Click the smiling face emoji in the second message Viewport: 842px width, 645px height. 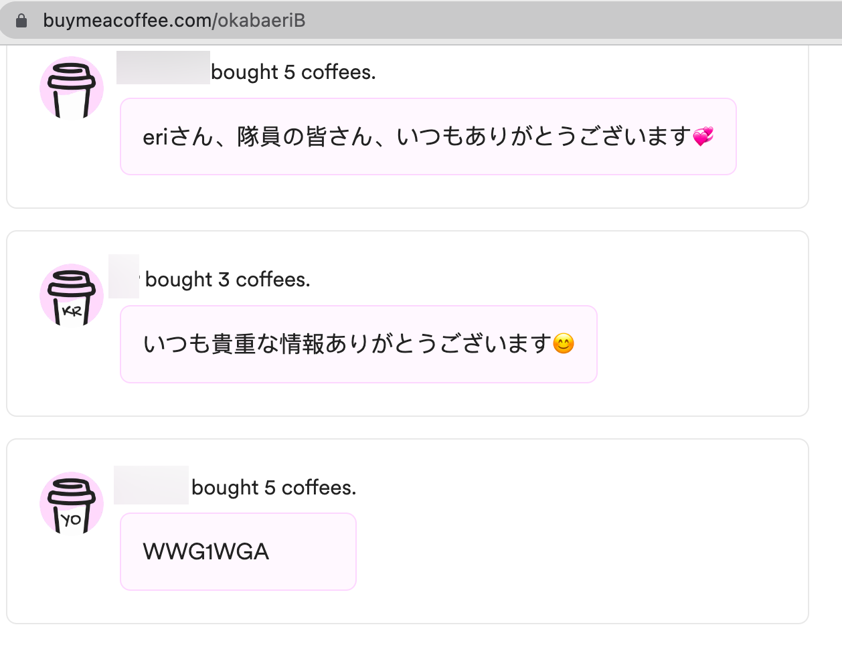564,344
